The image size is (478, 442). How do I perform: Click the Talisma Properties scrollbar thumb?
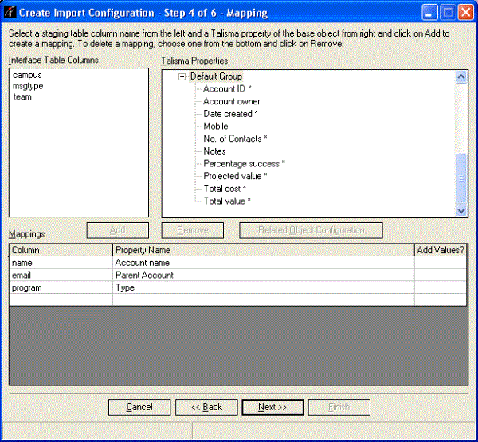pyautogui.click(x=461, y=178)
